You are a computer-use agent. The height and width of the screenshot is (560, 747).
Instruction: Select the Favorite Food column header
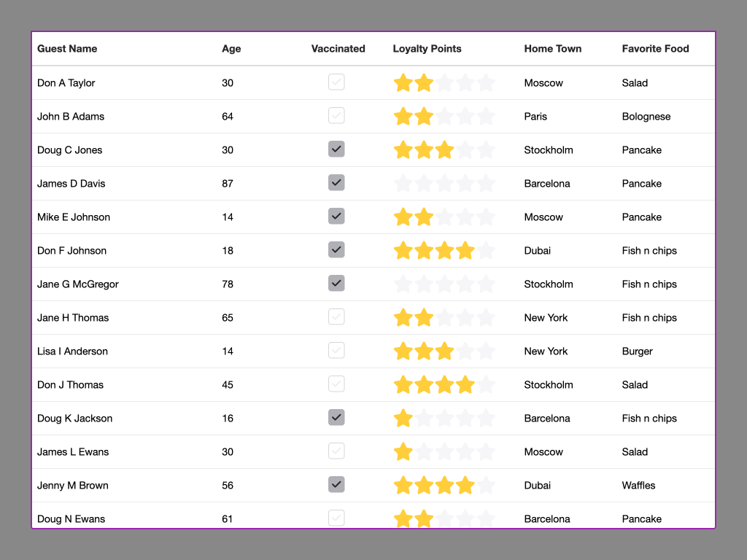(655, 49)
